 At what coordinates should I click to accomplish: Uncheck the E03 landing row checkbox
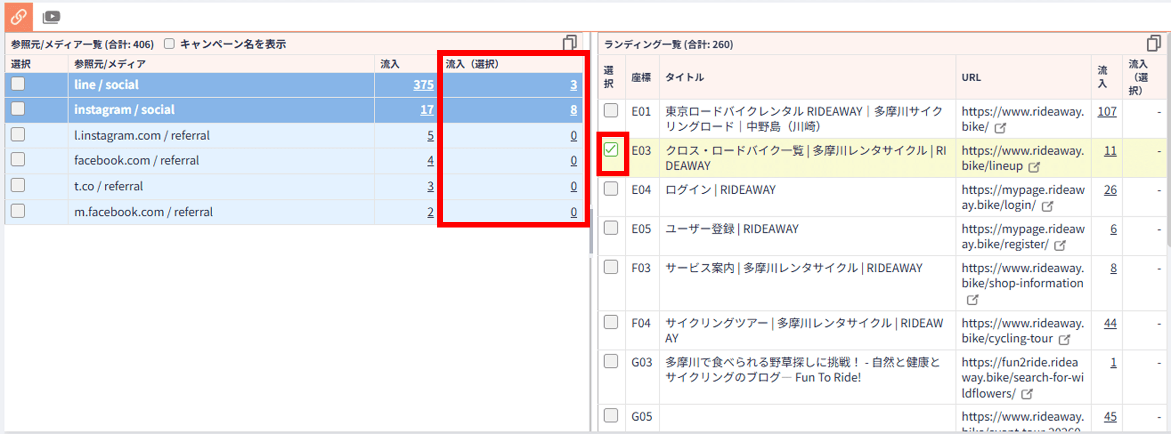coord(611,150)
